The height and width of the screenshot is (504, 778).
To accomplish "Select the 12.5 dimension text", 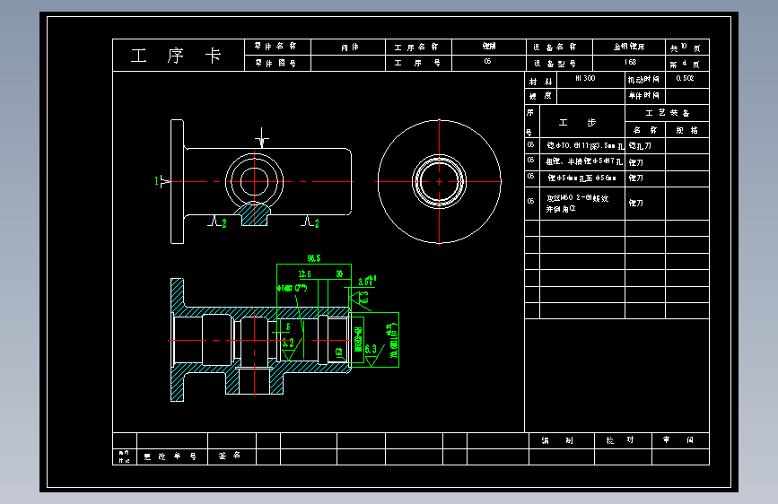I will (305, 274).
